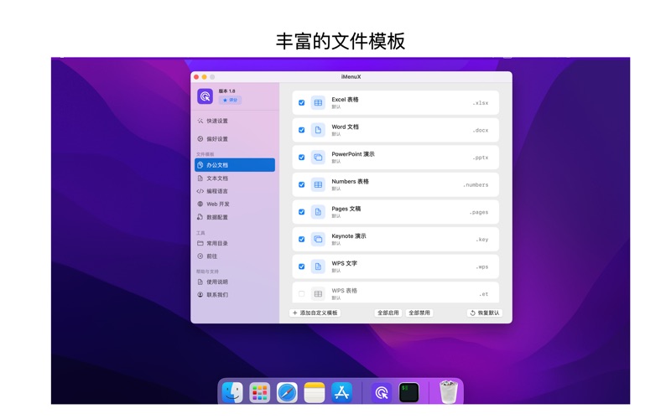Click the .docx extension label
Viewport: 671px width, 419px height.
pyautogui.click(x=480, y=131)
